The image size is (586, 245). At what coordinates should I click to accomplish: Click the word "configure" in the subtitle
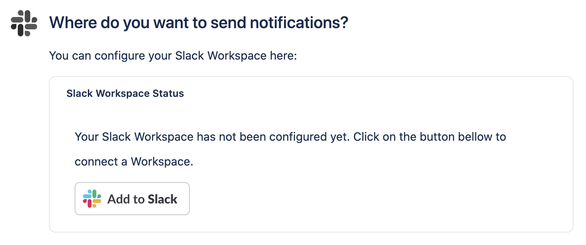[x=114, y=55]
